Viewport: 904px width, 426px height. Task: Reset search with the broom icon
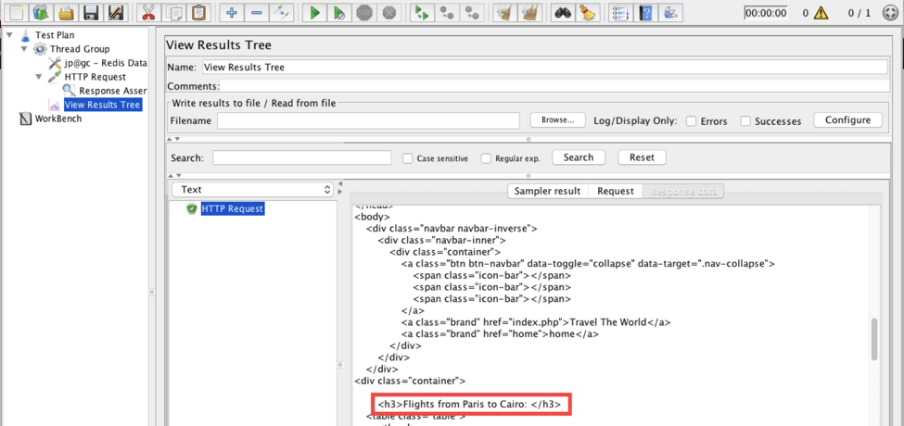tap(588, 11)
